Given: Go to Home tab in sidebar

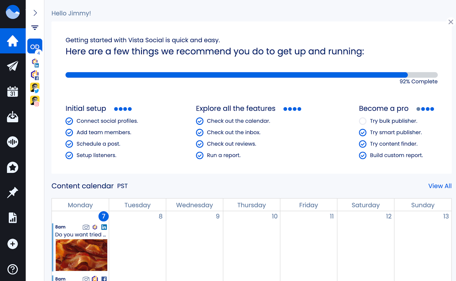Looking at the screenshot, I should click(13, 41).
